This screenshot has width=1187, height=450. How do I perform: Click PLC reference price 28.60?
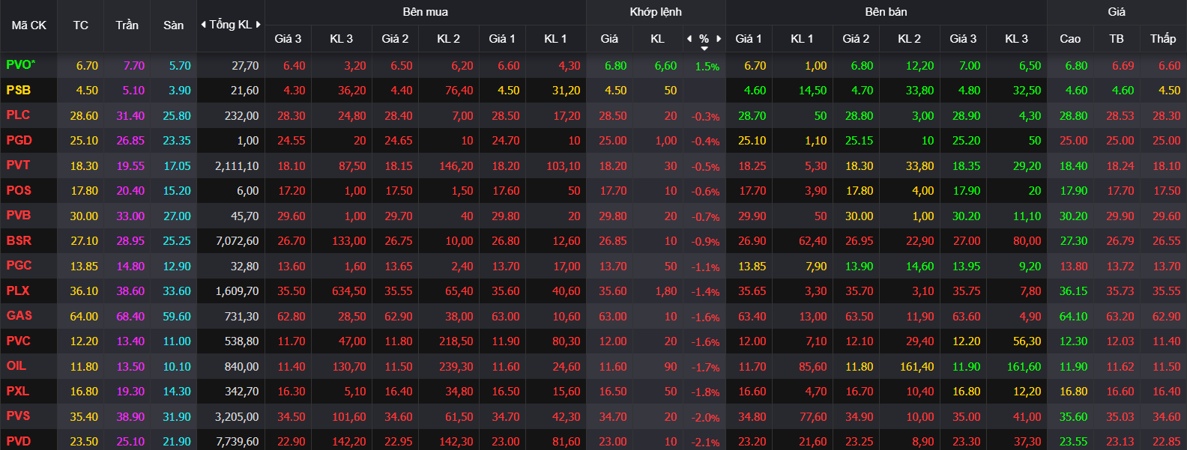(84, 116)
